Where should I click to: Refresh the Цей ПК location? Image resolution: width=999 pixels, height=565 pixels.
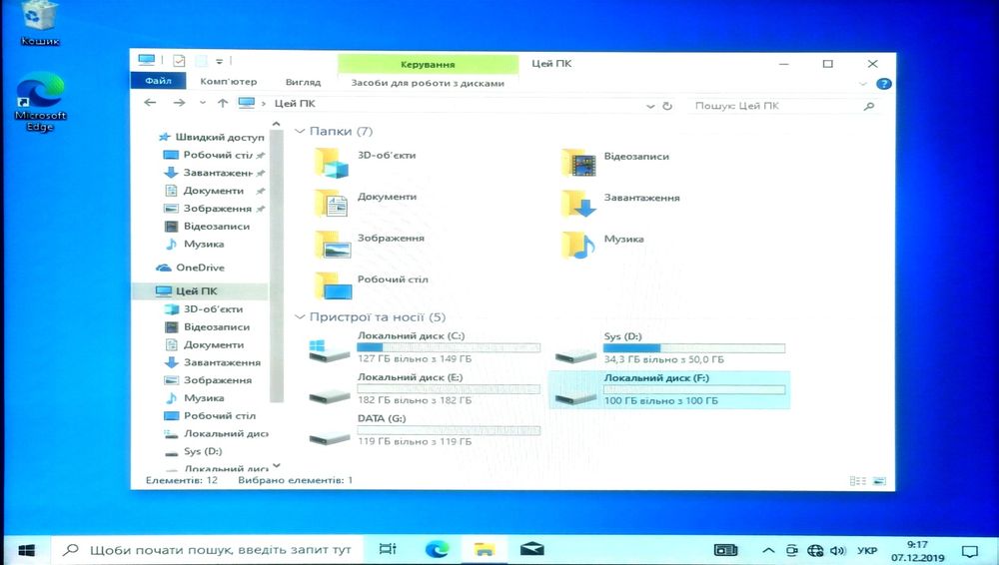(667, 106)
